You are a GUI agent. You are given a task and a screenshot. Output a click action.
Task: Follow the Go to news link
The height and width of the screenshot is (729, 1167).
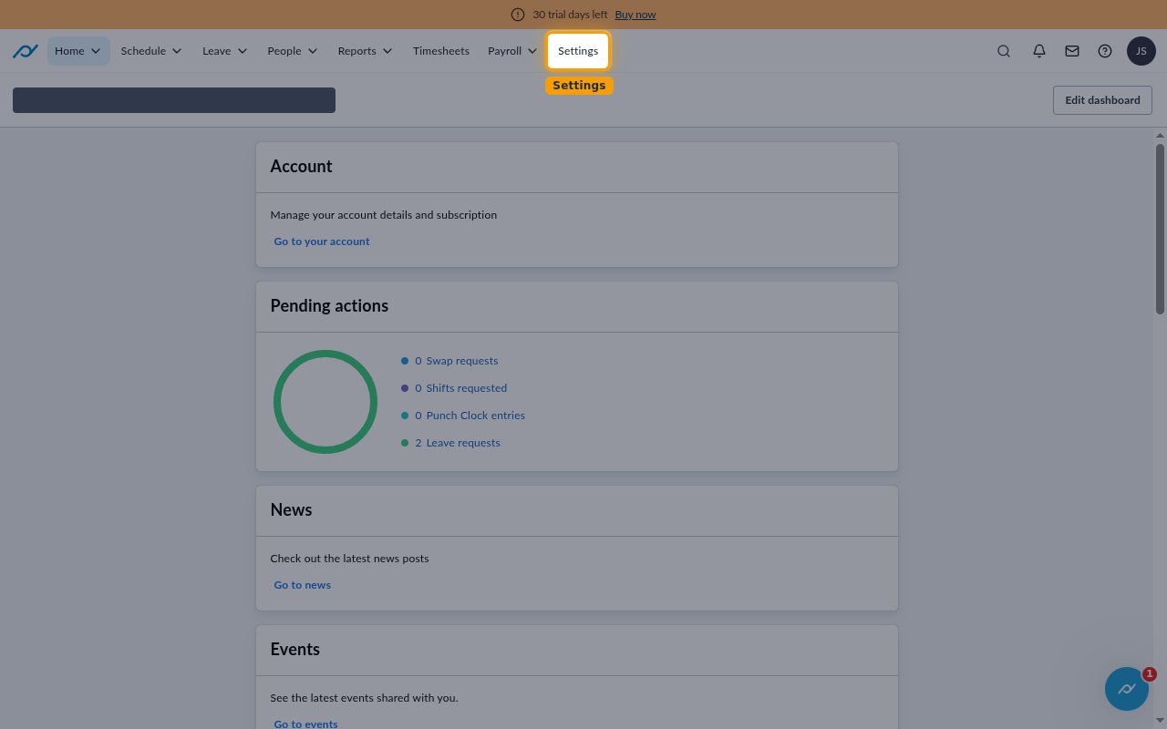point(302,585)
